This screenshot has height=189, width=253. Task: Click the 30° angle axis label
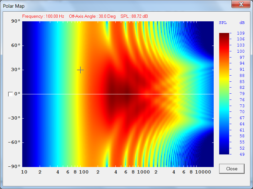click(x=16, y=70)
